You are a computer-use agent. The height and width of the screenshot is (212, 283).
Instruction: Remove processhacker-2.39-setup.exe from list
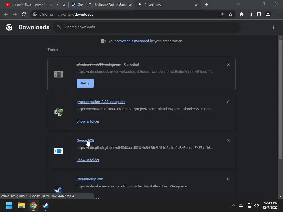click(x=228, y=102)
